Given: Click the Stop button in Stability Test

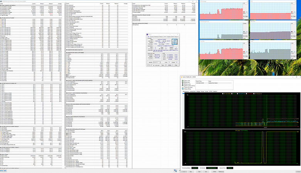Looking at the screenshot, I should click(x=191, y=171).
